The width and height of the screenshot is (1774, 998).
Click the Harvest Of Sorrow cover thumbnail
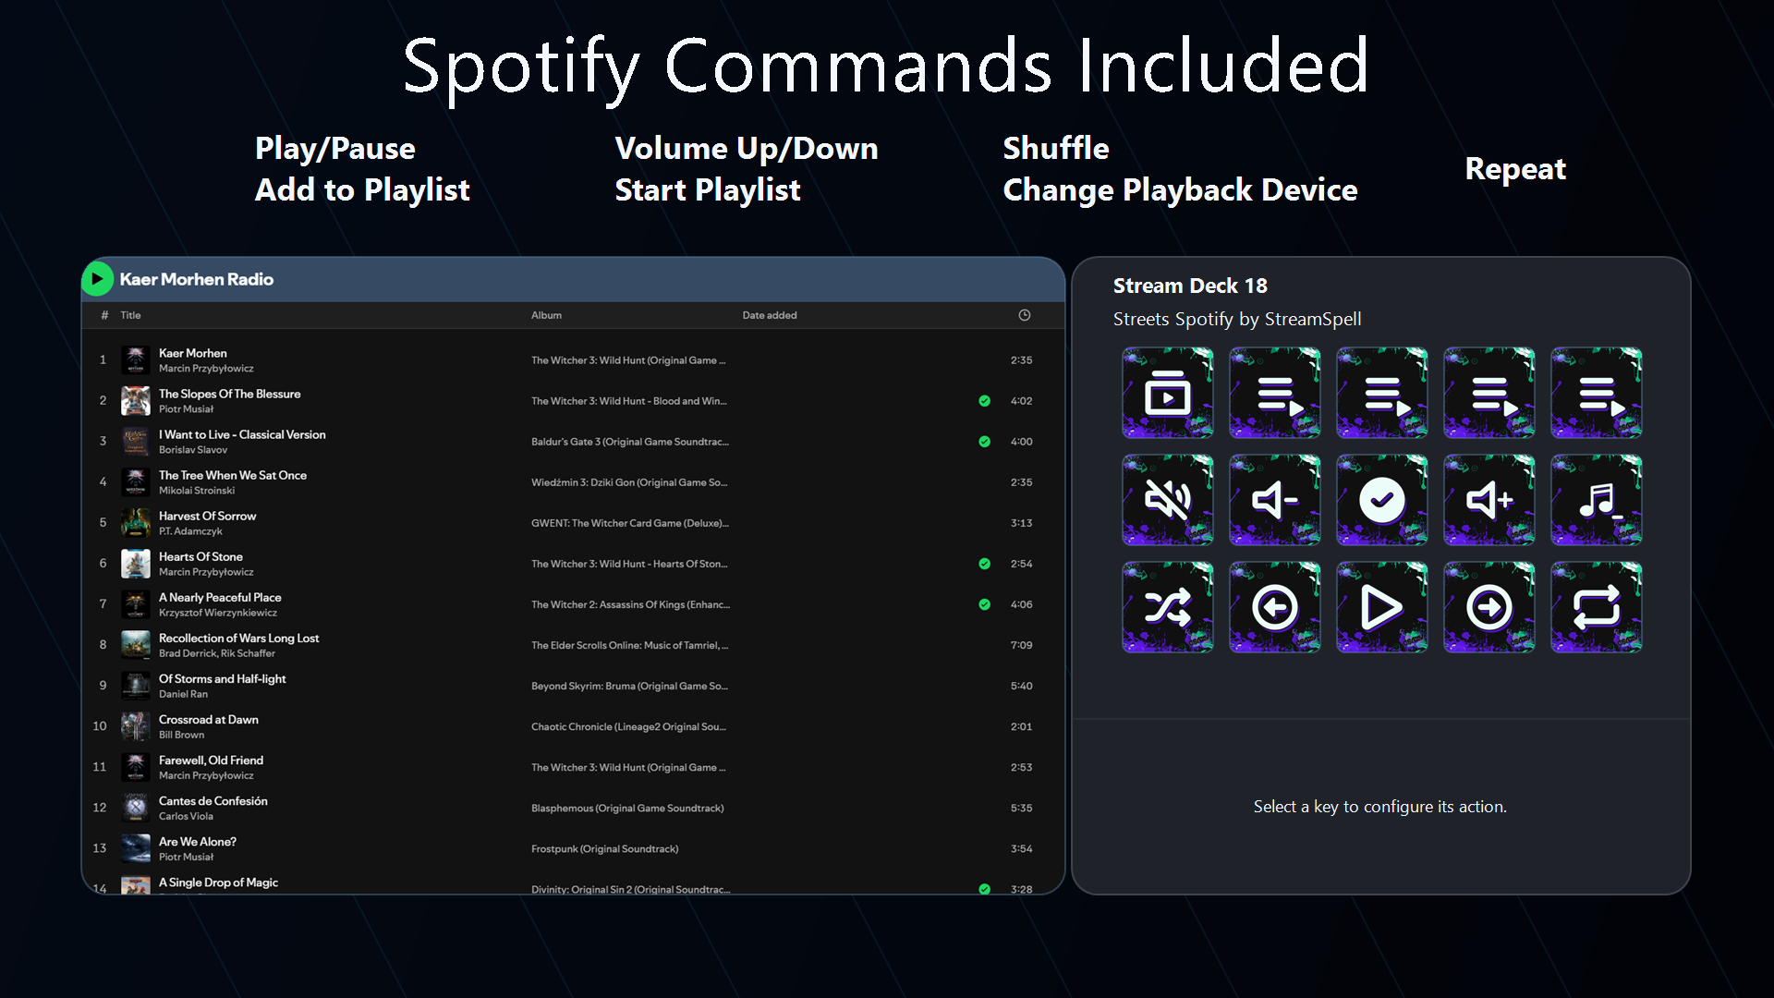(136, 523)
